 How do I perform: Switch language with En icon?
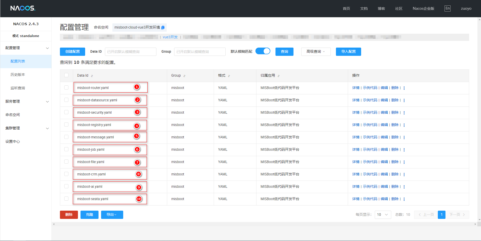click(448, 8)
